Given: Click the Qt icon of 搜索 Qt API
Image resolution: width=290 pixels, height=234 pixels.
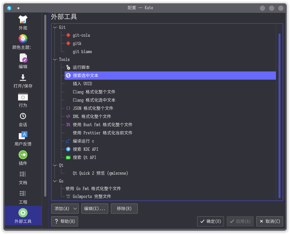Looking at the screenshot, I should 68,157.
